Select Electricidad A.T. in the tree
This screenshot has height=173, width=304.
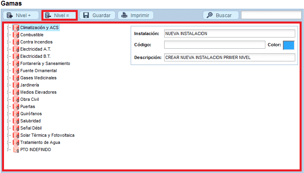pos(35,49)
